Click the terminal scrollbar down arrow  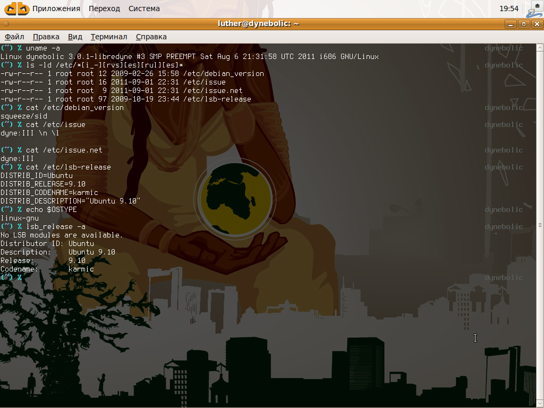[540, 403]
